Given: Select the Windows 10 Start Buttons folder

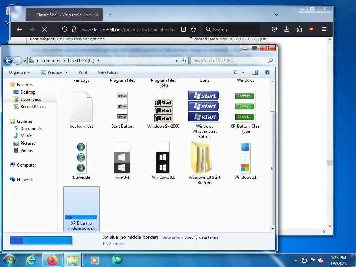Looking at the screenshot, I should click(x=202, y=157).
